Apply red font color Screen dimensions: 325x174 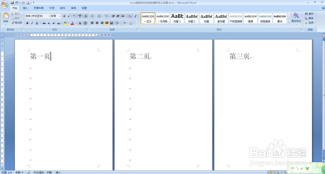pyautogui.click(x=72, y=23)
